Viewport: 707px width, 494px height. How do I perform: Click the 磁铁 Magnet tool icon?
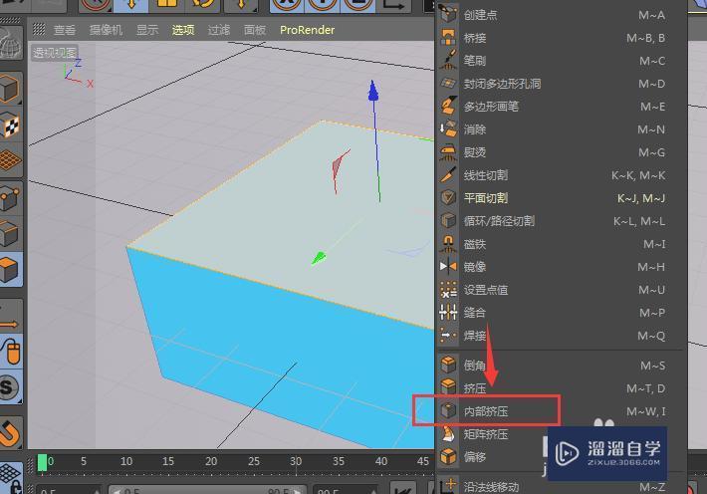coord(448,244)
